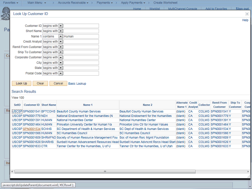Screen dimensions: 252x189
Task: Sort by Customer ID column header
Action: [x=31, y=105]
